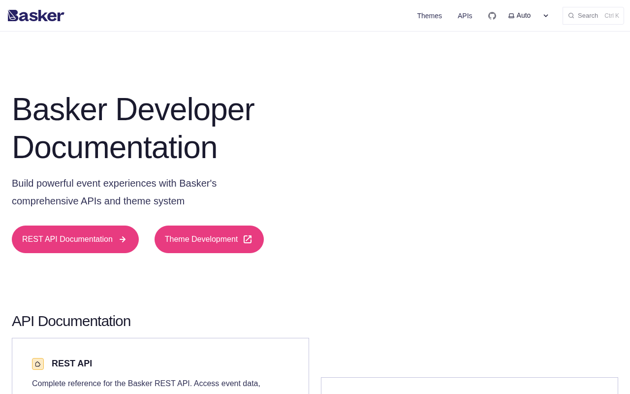
Task: Focus the Search field
Action: 588,16
